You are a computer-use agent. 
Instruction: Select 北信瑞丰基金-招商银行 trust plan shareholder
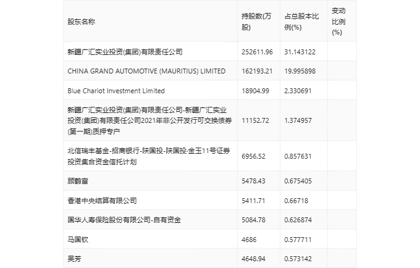coord(149,156)
